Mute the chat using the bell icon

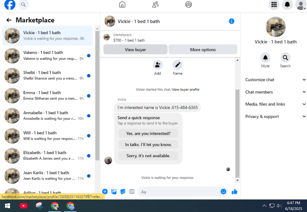[265, 58]
